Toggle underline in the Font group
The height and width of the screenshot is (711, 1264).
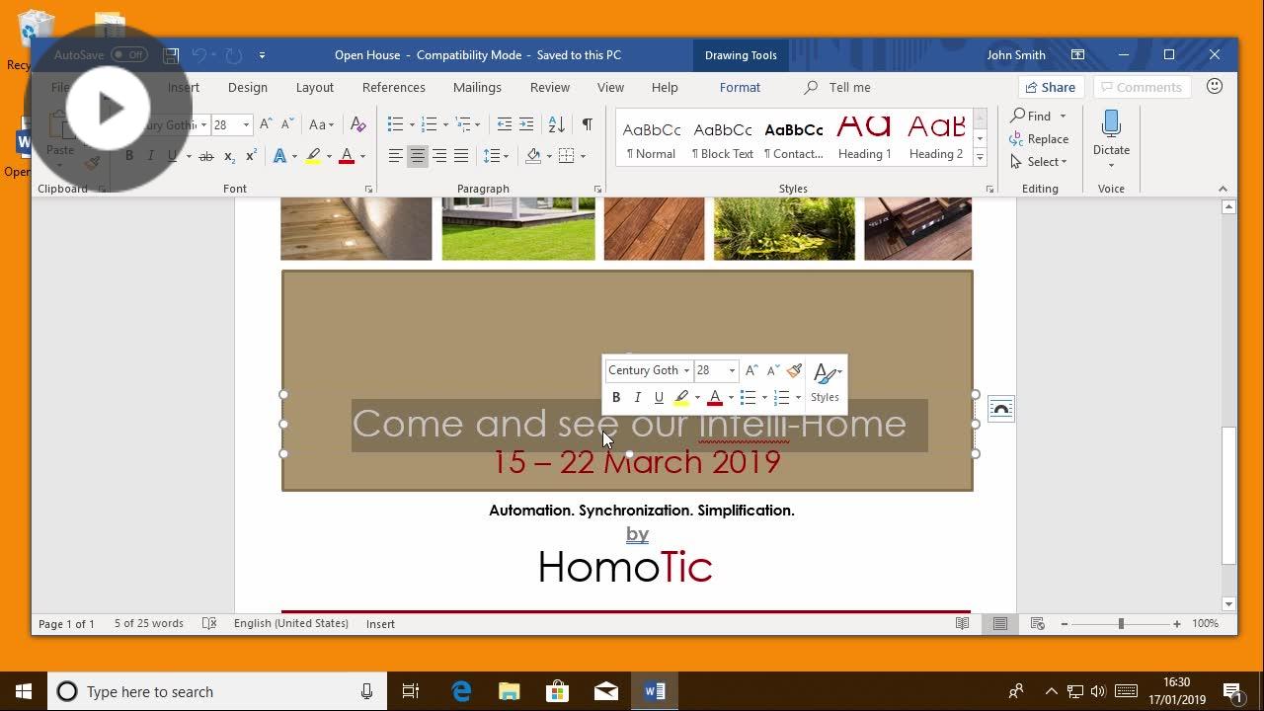click(170, 156)
